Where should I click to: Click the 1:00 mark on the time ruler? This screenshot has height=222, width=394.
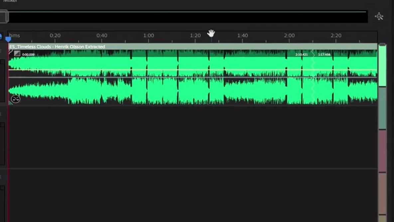point(149,35)
